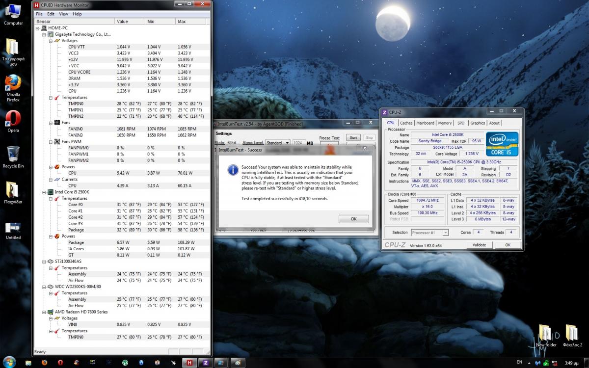
Task: Click the Currents icon in the sensor tree
Action: [57, 180]
